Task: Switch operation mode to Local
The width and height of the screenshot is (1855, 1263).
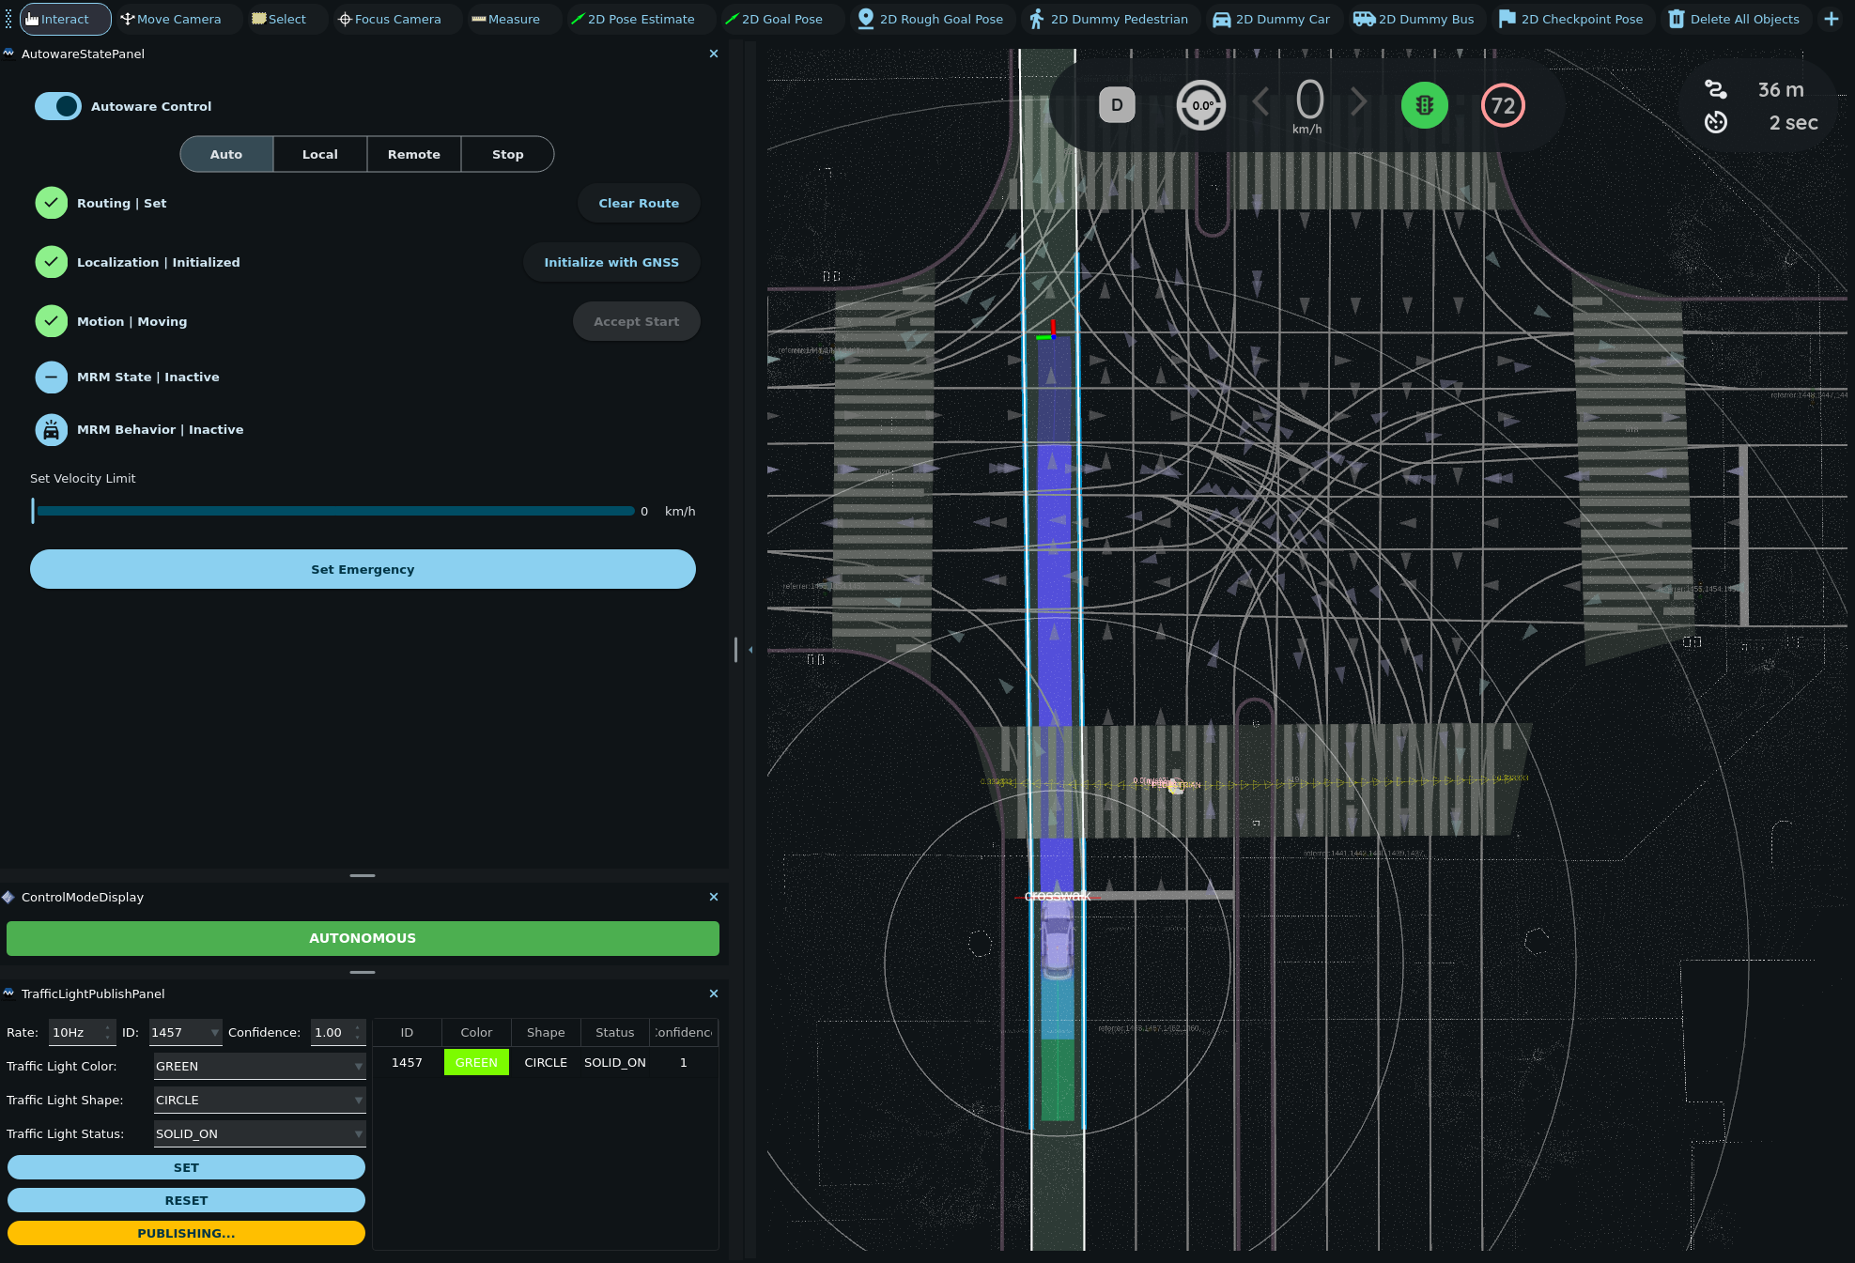Action: [x=319, y=154]
